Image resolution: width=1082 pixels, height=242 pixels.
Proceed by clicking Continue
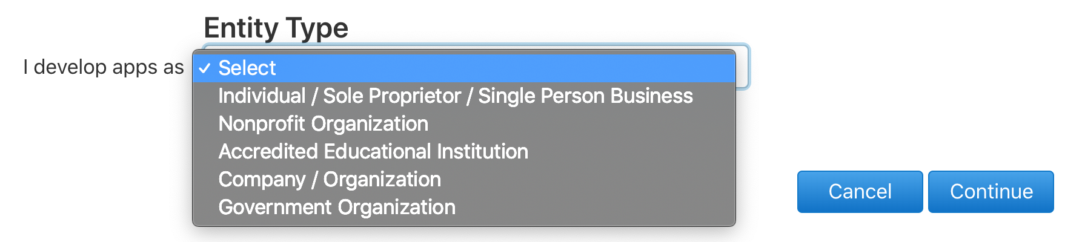pos(991,192)
